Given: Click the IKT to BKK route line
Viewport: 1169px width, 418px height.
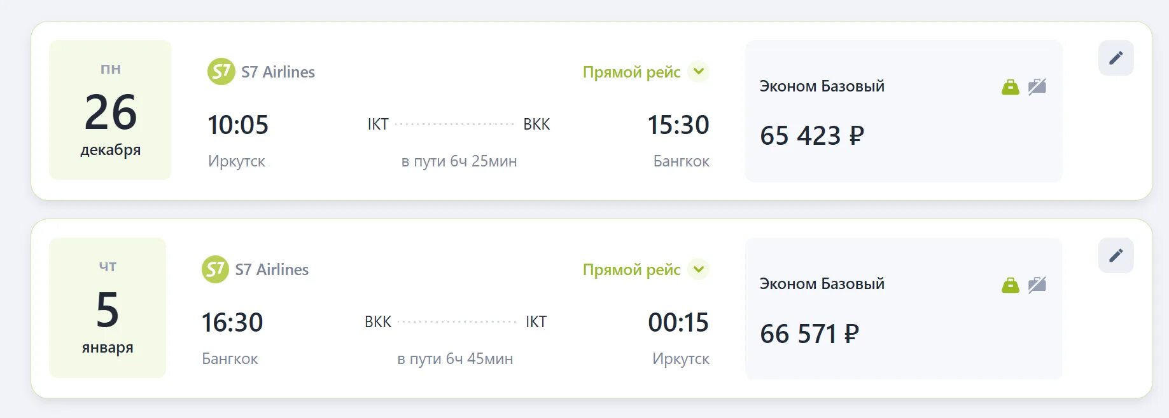Looking at the screenshot, I should click(454, 125).
